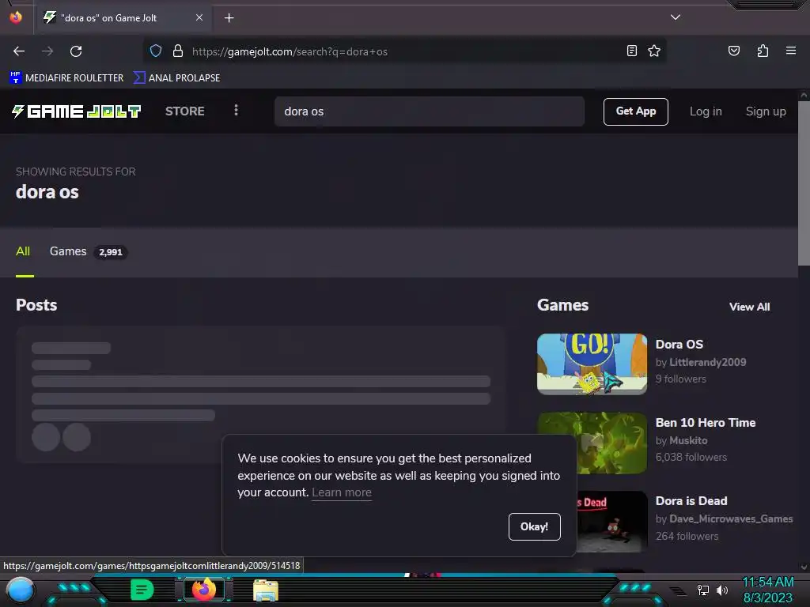810x607 pixels.
Task: Open Firefox View icon at tab bar start
Action: click(x=16, y=17)
